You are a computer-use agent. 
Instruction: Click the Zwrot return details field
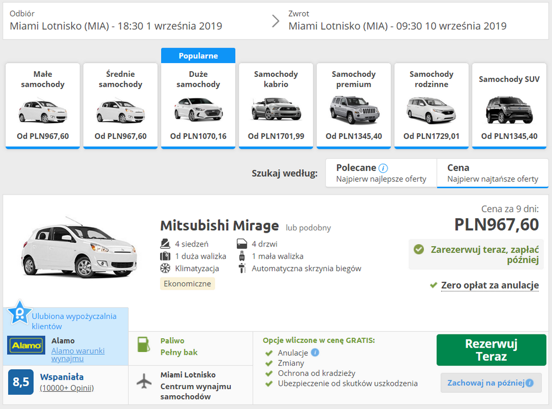tap(397, 20)
